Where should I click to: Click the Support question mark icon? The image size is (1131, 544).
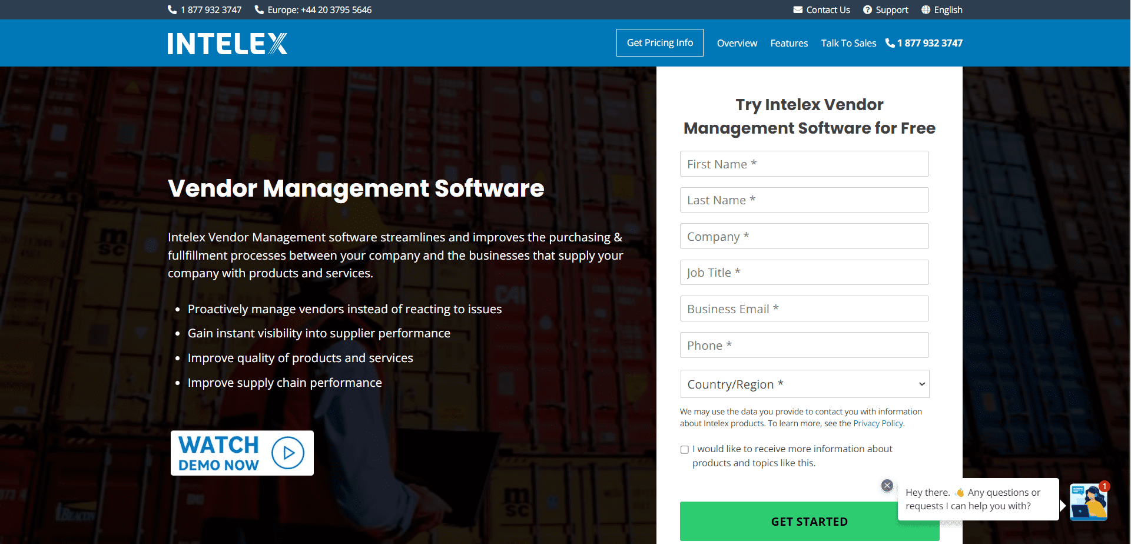(867, 9)
